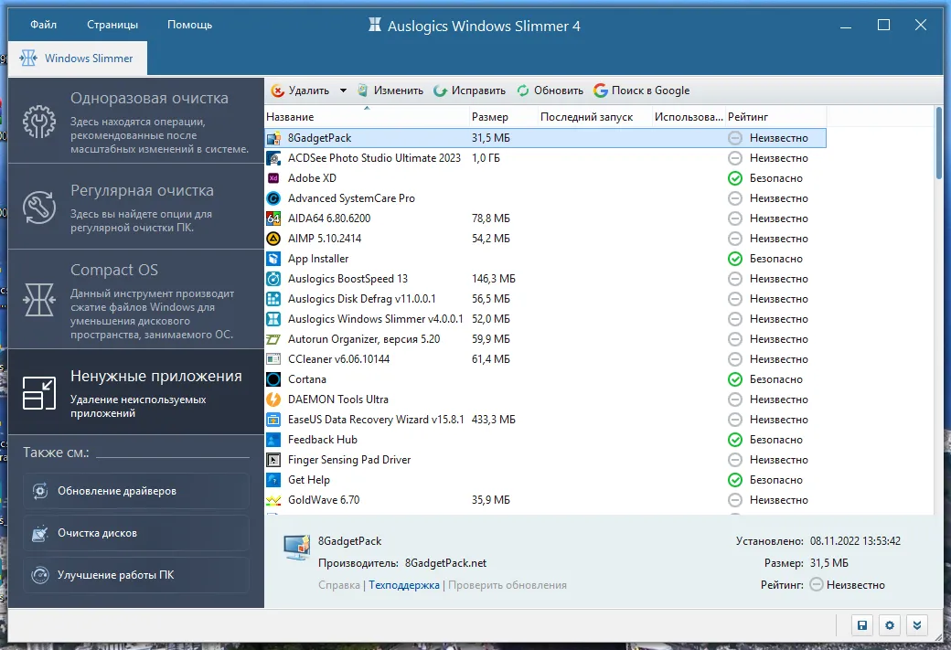This screenshot has height=650, width=951.
Task: Open the Помощь menu
Action: pyautogui.click(x=190, y=25)
